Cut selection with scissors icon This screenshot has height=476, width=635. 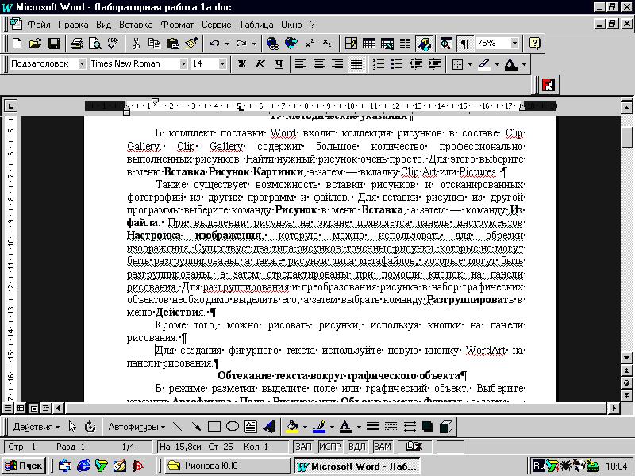coord(136,44)
